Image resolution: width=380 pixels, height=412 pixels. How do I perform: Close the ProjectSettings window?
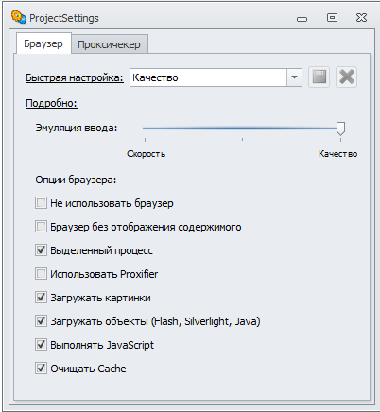point(361,18)
